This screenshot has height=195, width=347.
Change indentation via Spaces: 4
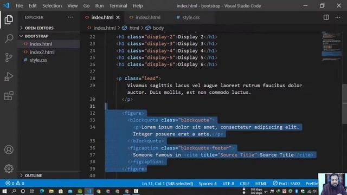point(208,184)
